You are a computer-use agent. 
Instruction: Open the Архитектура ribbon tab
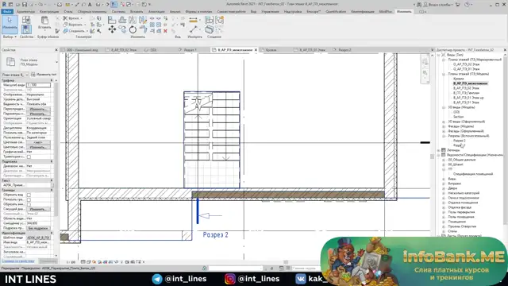point(25,11)
